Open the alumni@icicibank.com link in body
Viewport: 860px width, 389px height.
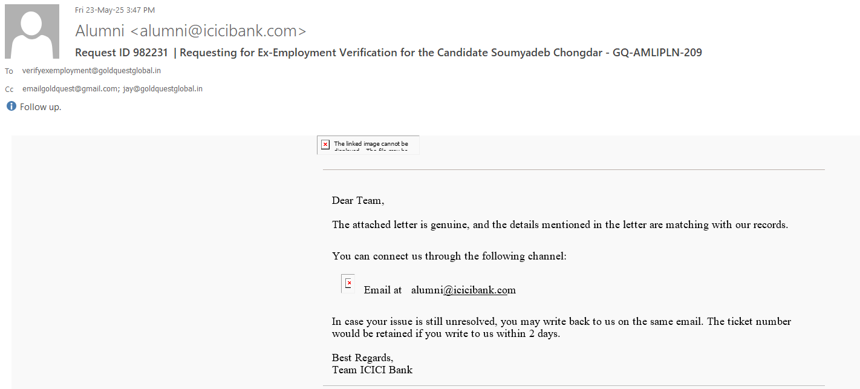(x=463, y=290)
